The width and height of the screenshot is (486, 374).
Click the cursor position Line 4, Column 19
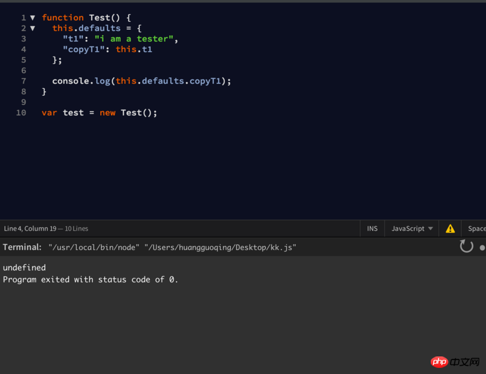[x=30, y=229]
